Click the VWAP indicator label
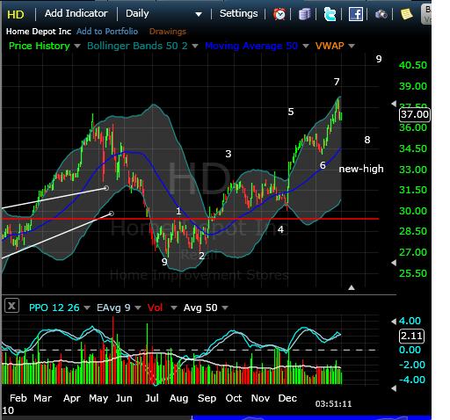This screenshot has width=450, height=420. pyautogui.click(x=330, y=46)
